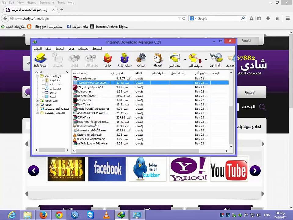The width and height of the screenshot is (293, 220).
Task: Select the Programs category folder
Action: coord(51,93)
